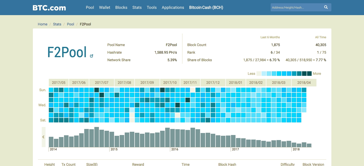Click the Hashrate value 1,588.95 PH/s

(166, 52)
